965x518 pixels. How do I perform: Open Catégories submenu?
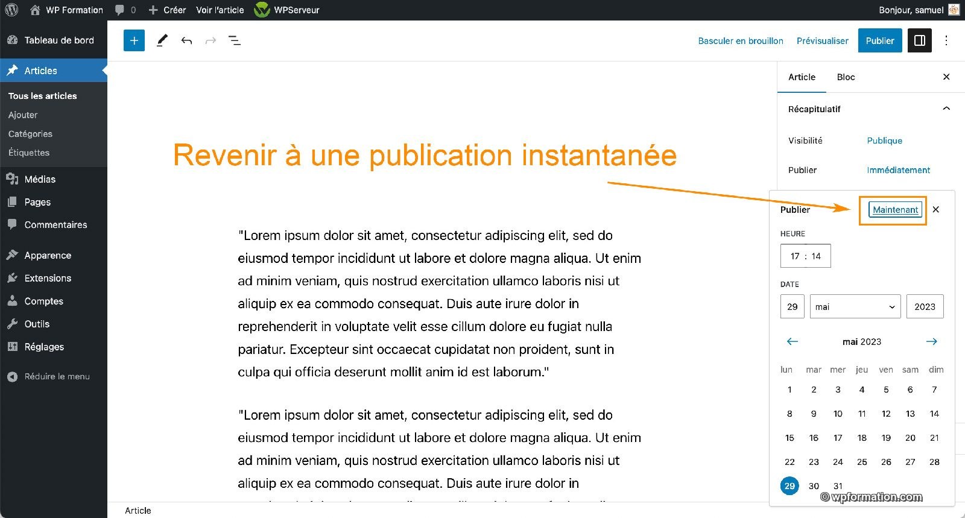[30, 134]
